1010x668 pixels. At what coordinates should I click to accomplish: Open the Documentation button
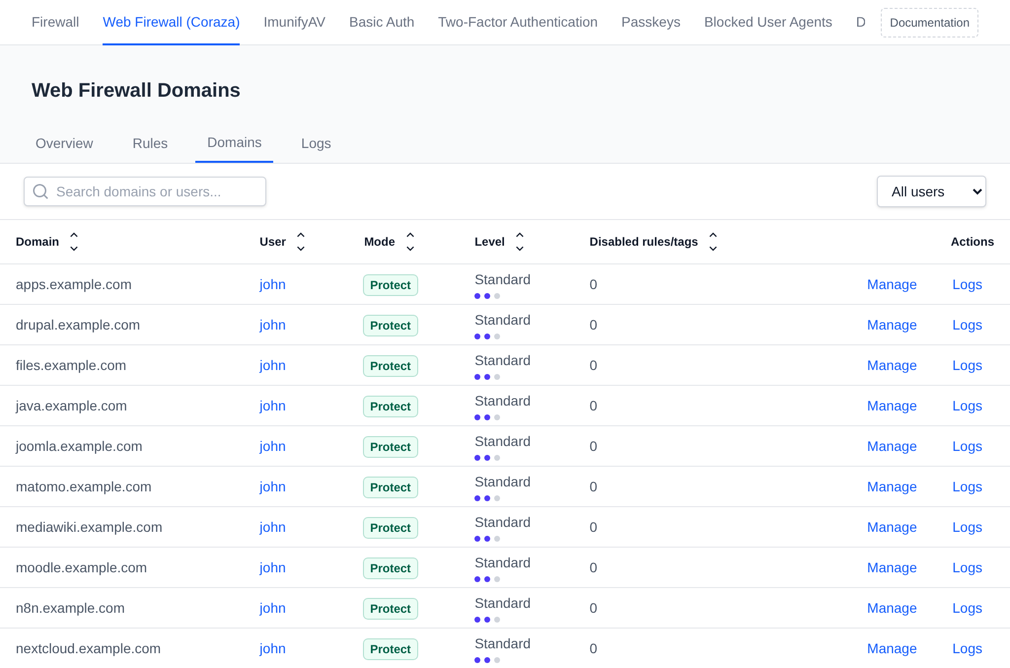coord(930,23)
